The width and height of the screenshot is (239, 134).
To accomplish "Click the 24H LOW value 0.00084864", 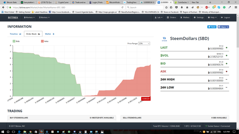I will tap(217, 89).
